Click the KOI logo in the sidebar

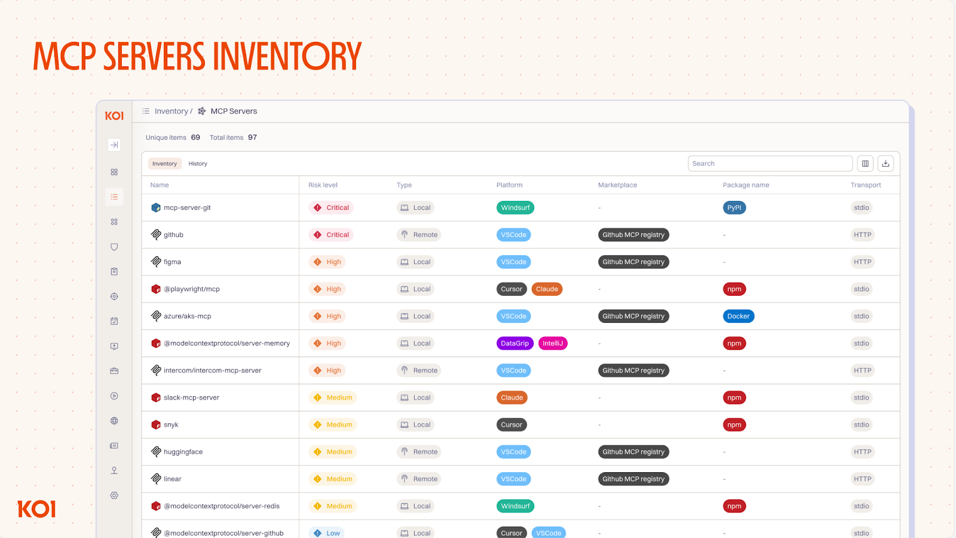(x=114, y=116)
